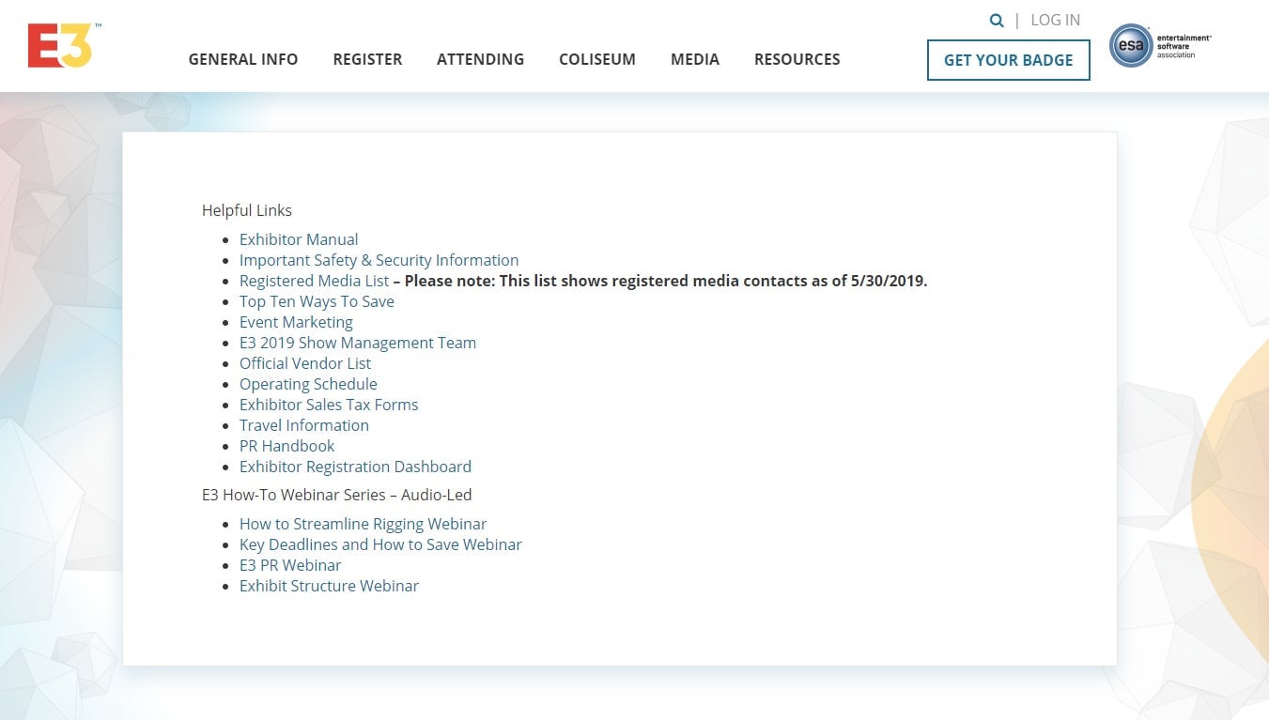1269x720 pixels.
Task: Open Important Safety & Security Information
Action: coord(379,260)
